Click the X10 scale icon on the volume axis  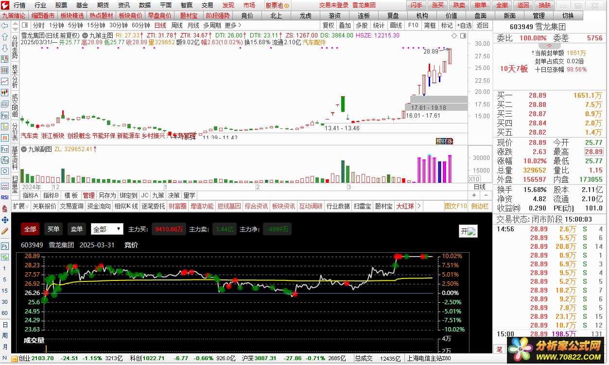(x=473, y=179)
